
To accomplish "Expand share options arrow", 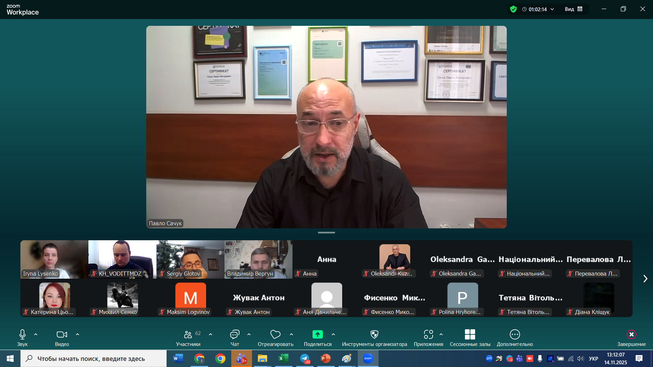I will point(333,335).
